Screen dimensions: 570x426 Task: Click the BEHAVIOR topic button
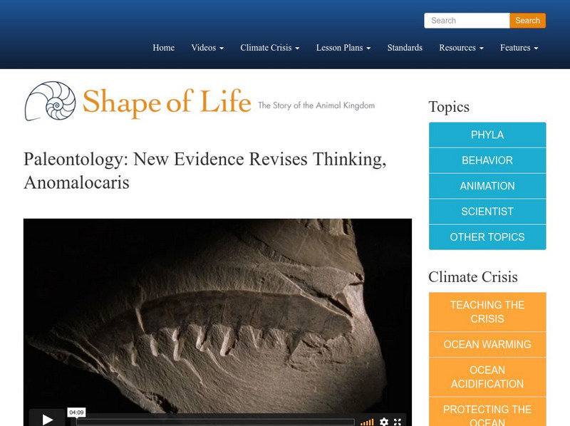[486, 160]
